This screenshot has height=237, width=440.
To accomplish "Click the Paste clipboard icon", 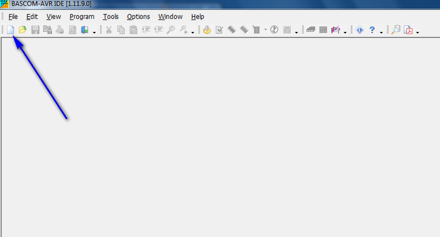I will click(x=134, y=30).
